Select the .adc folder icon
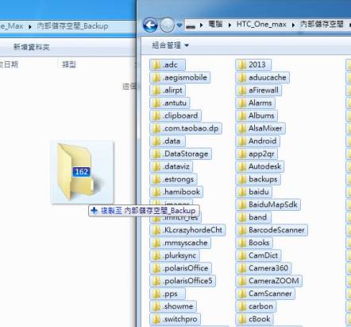Viewport: 351px width, 327px height. 156,64
